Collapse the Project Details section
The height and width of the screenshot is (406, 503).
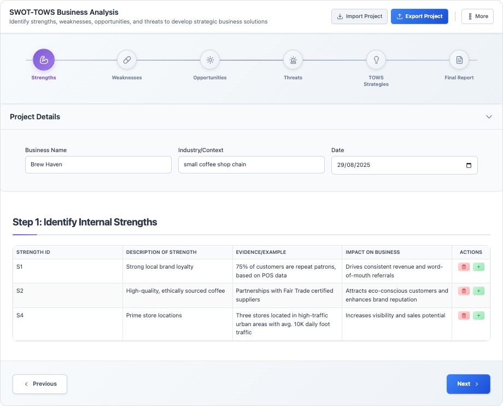tap(489, 117)
